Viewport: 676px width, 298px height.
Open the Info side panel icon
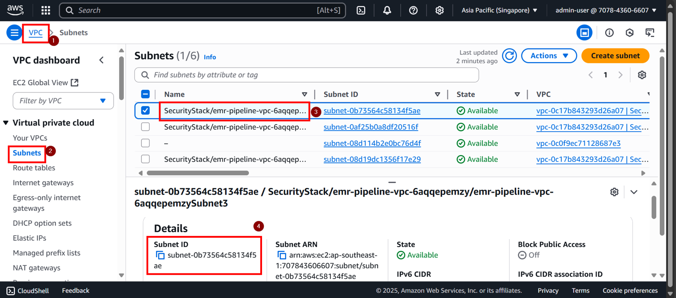point(609,32)
